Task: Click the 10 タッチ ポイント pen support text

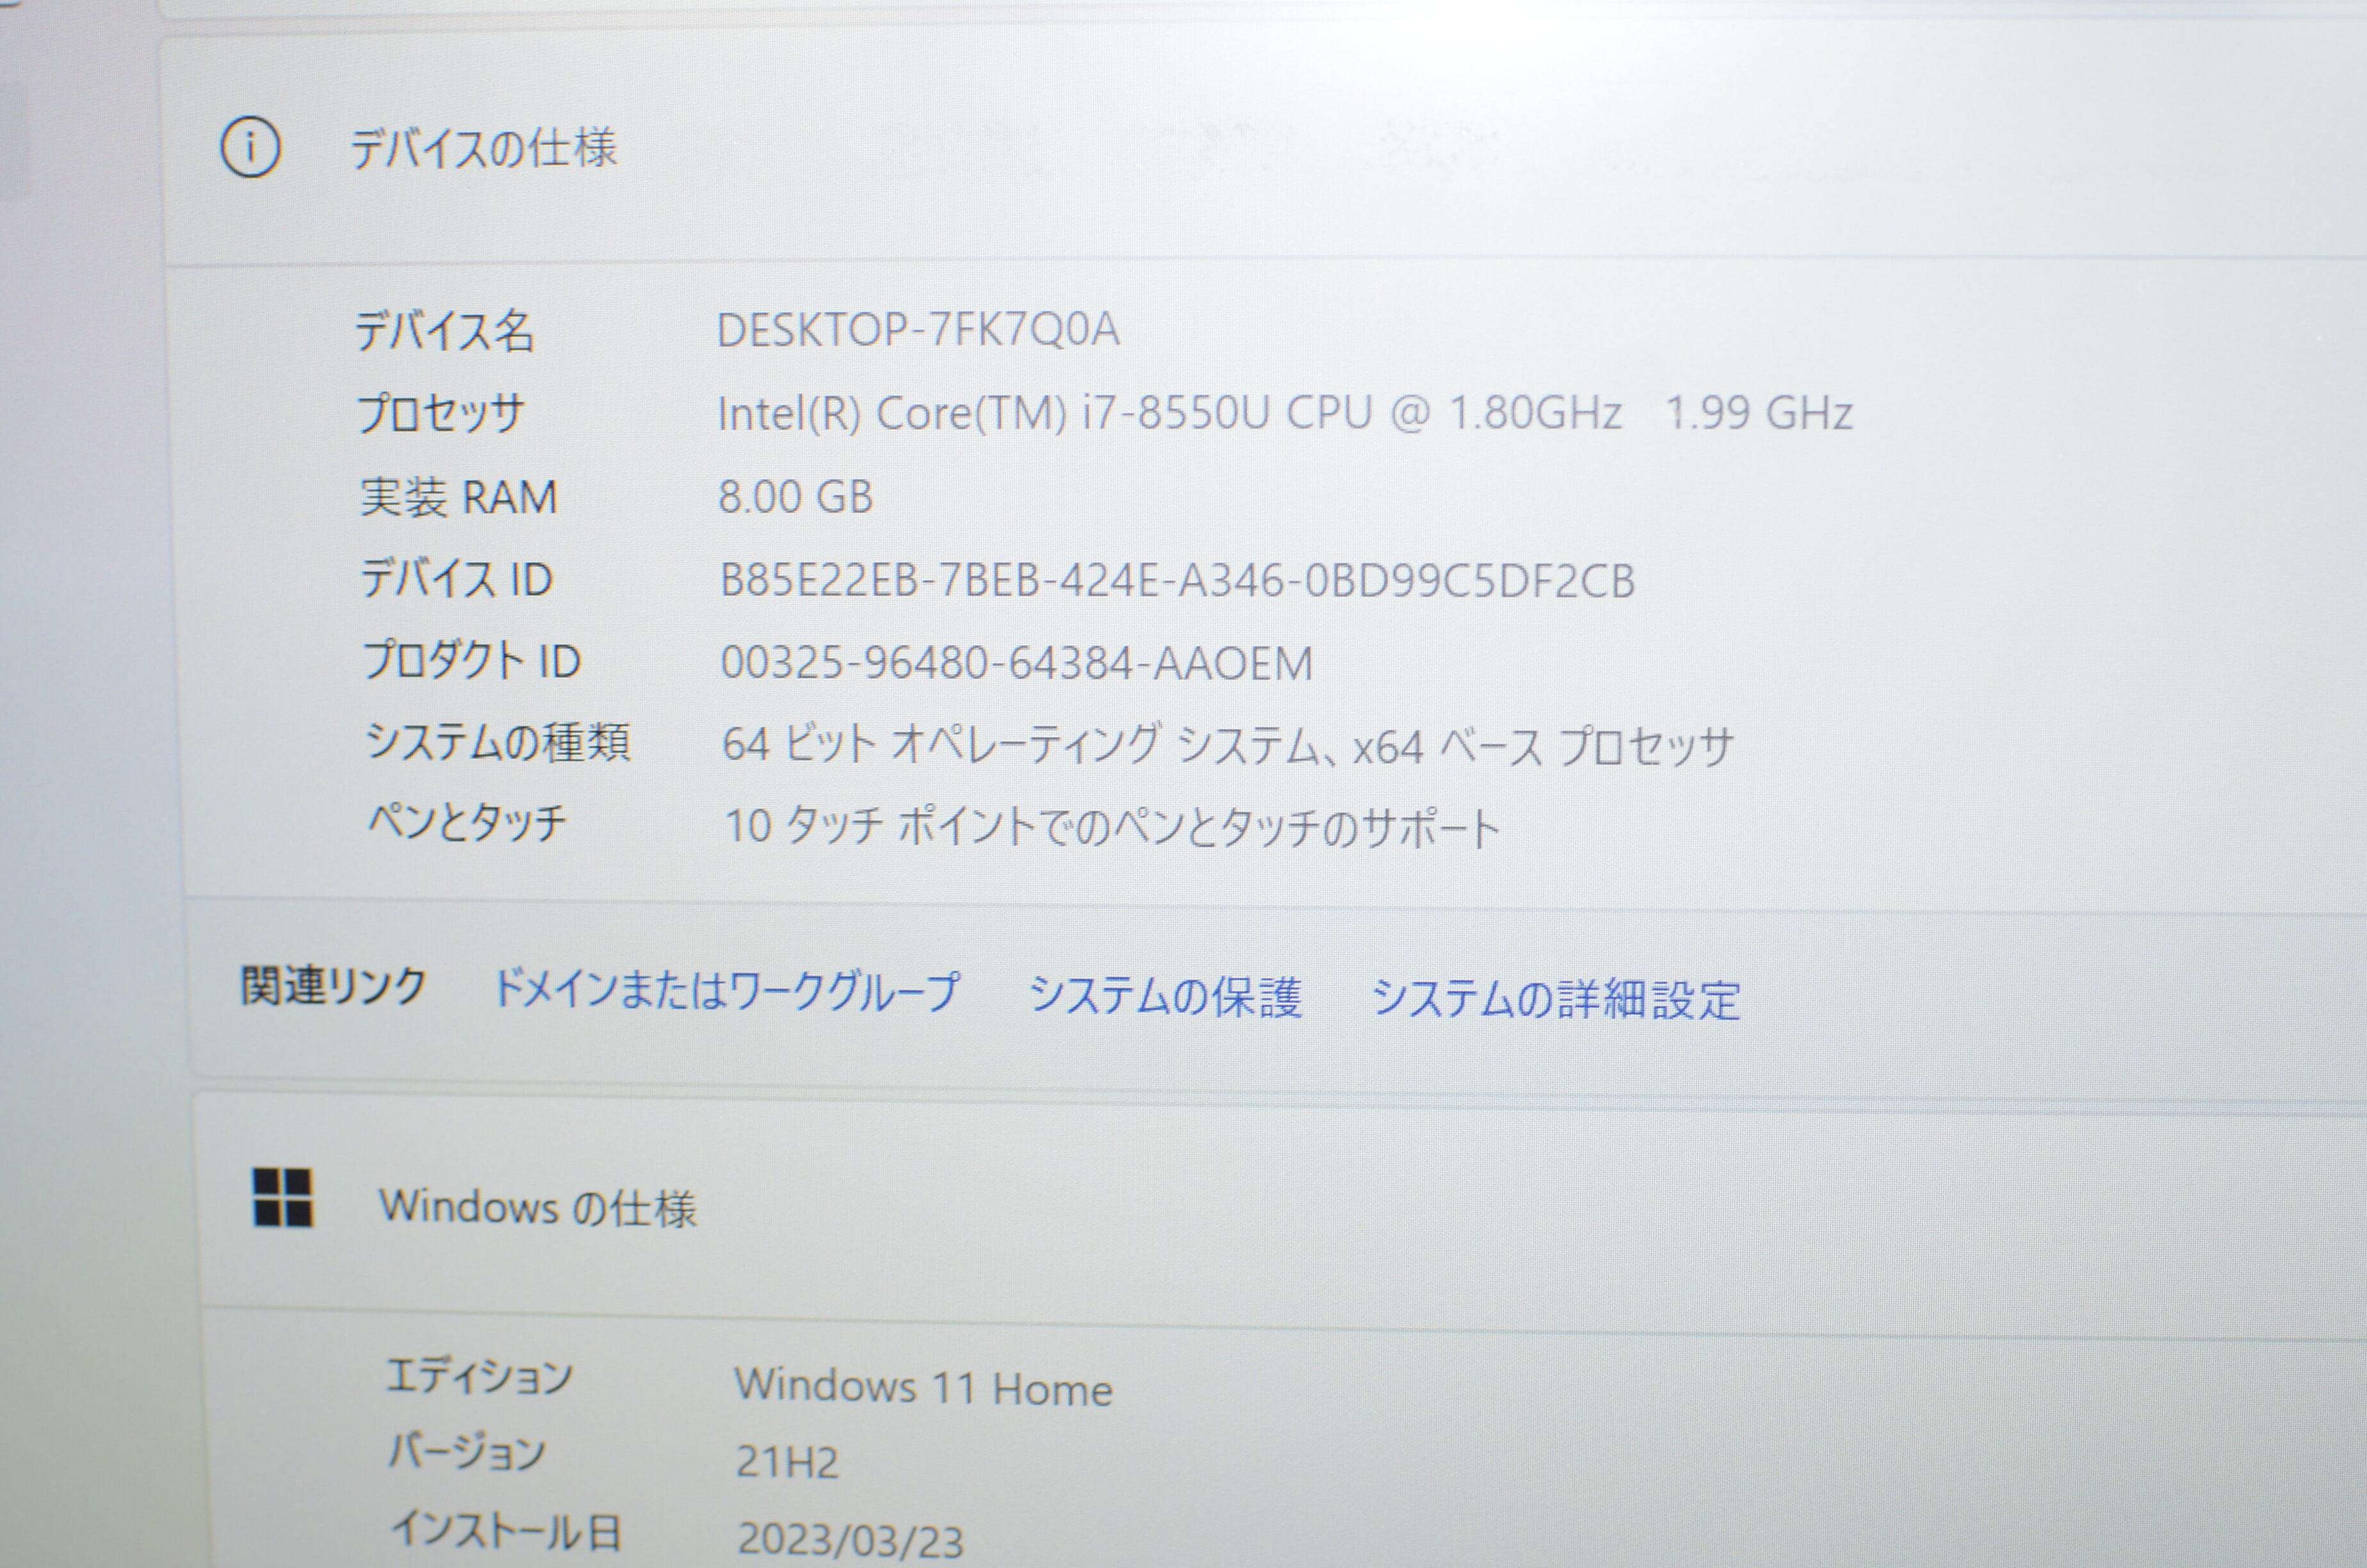Action: click(x=1112, y=827)
